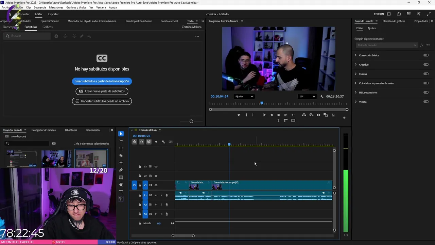
Task: Toggle linked selection in timeline
Action: coord(149,142)
